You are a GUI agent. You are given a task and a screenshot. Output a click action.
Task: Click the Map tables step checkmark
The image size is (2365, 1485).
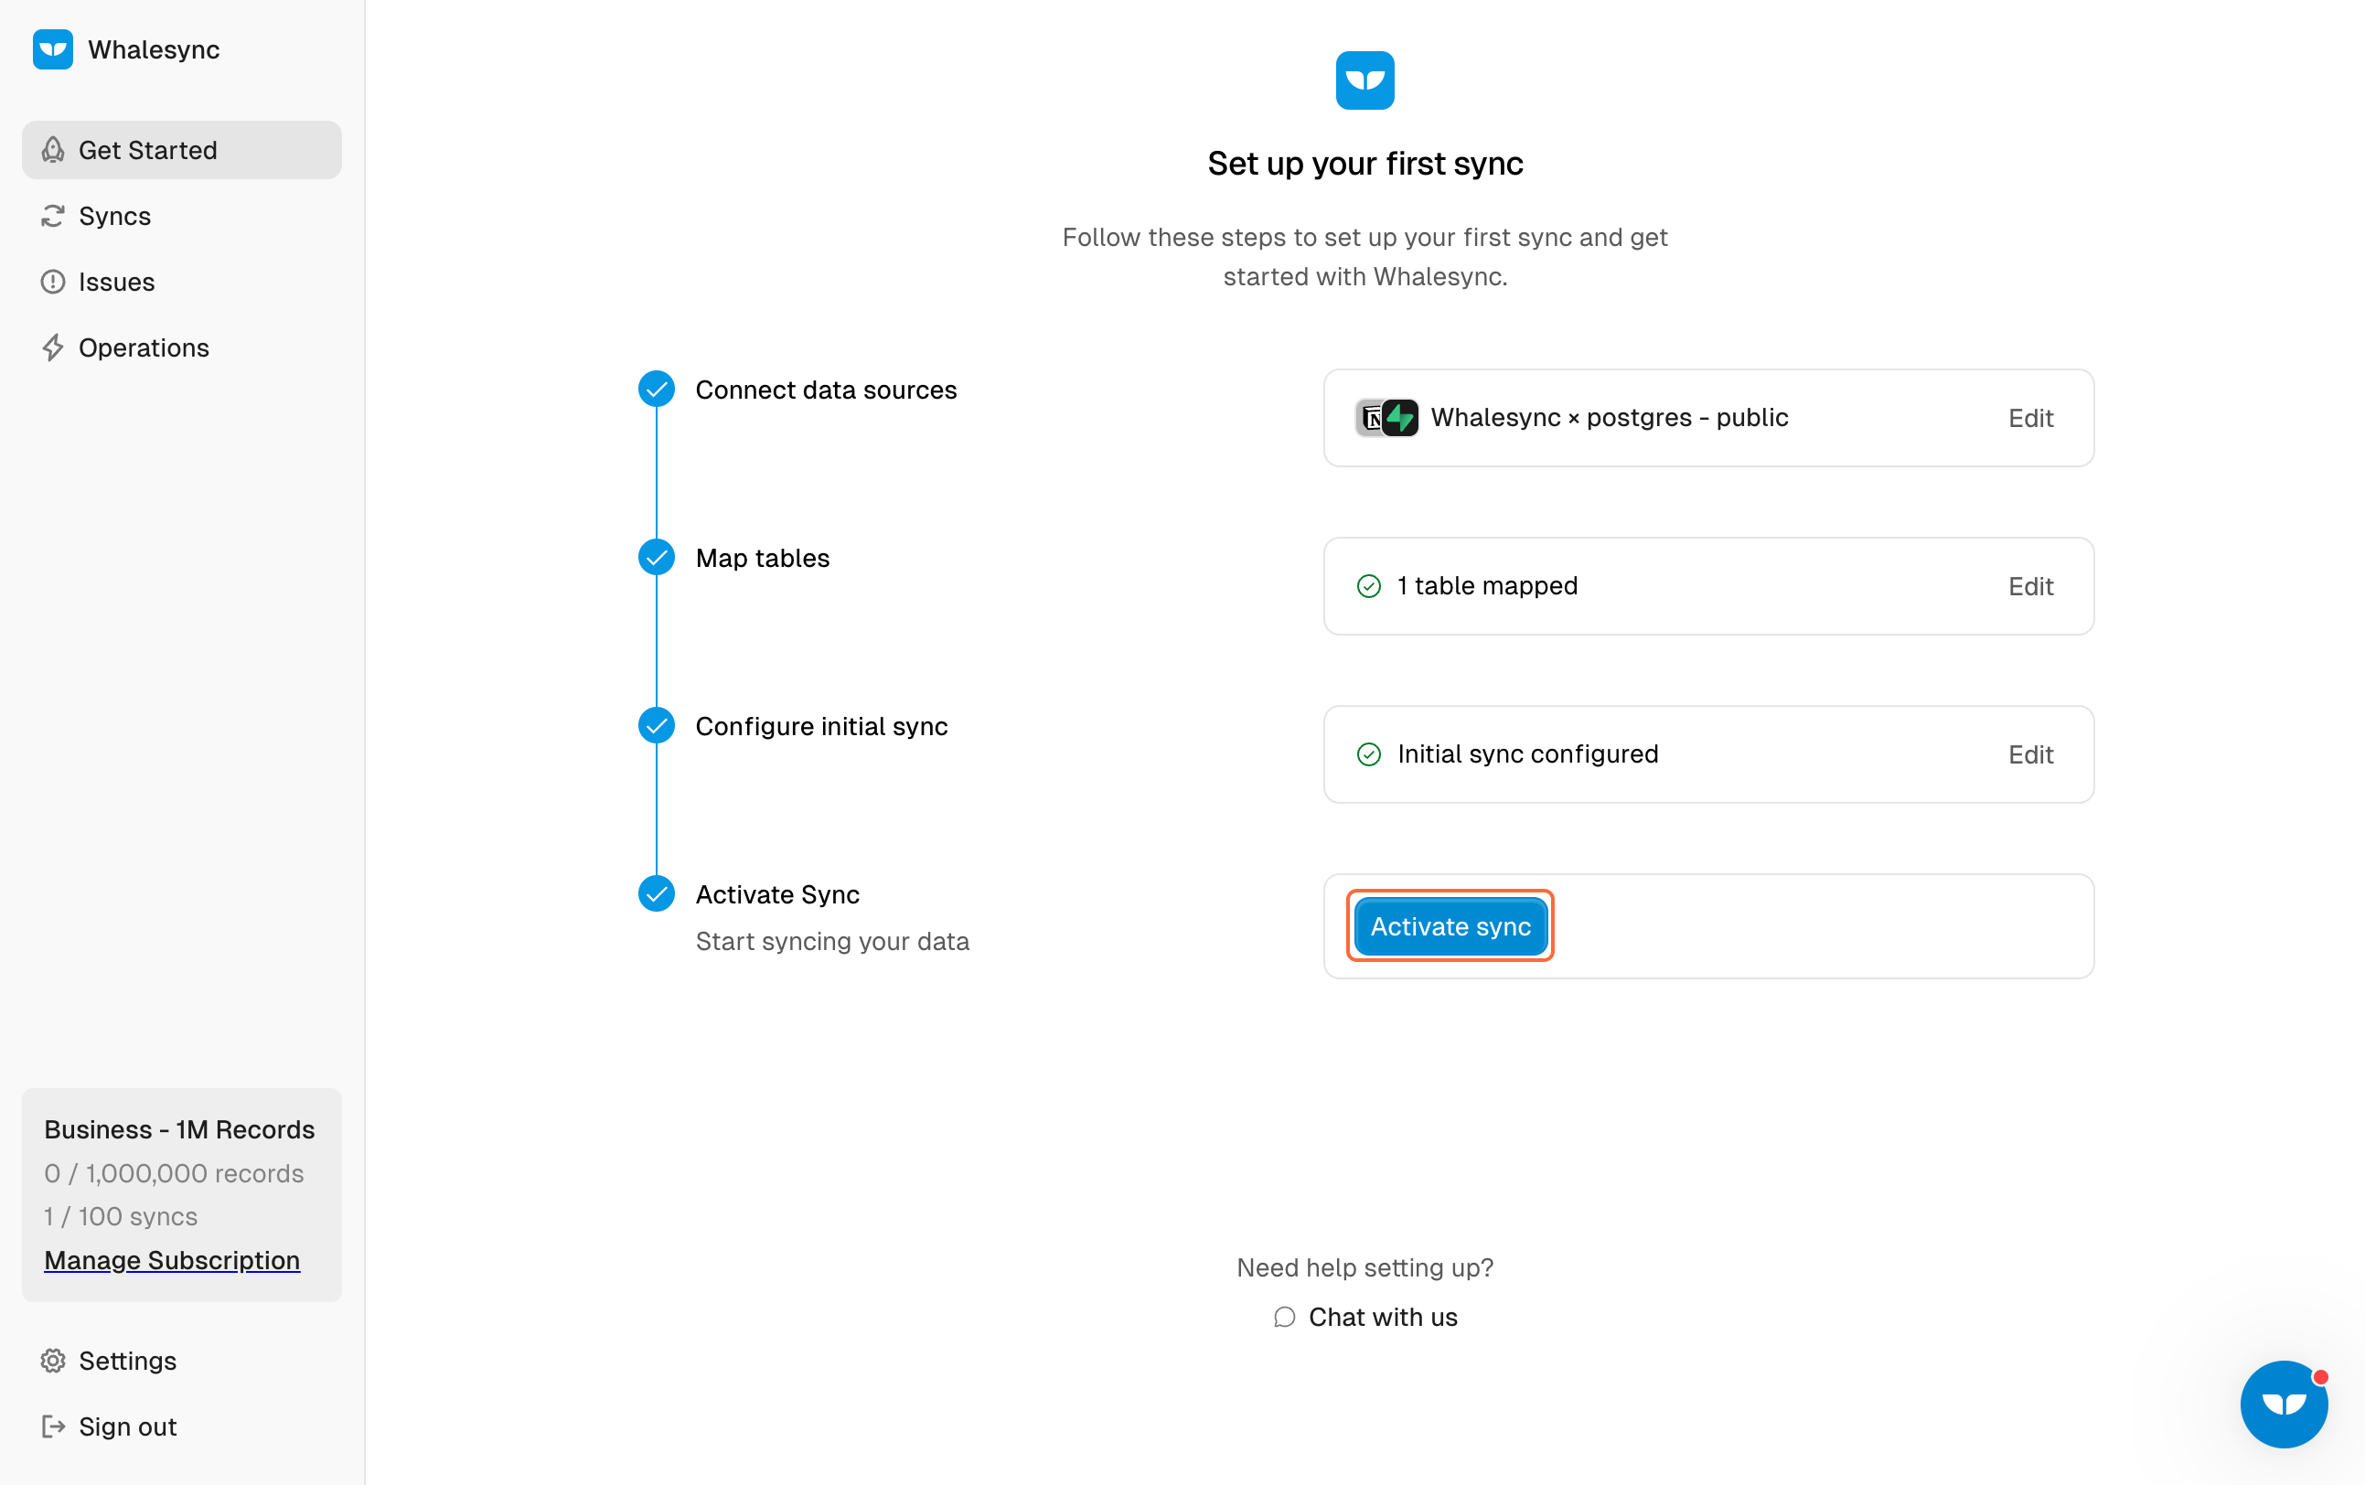pos(656,558)
